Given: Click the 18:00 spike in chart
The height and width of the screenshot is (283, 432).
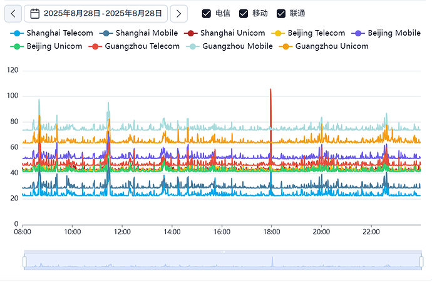Looking at the screenshot, I should click(270, 90).
